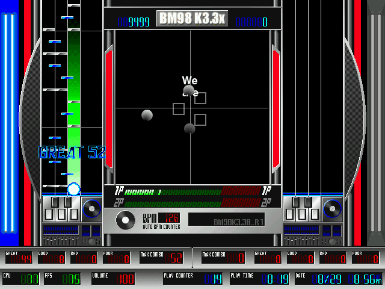The image size is (385, 289).
Task: Tap the middle white key on the 1P keyboard
Action: pos(61,214)
